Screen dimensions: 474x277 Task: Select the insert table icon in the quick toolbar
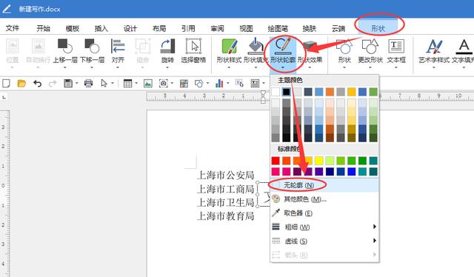click(x=127, y=83)
